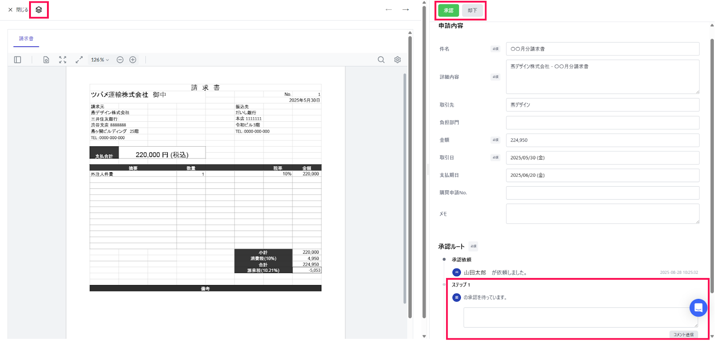Click the 件名 input field
Image resolution: width=716 pixels, height=341 pixels.
[602, 49]
